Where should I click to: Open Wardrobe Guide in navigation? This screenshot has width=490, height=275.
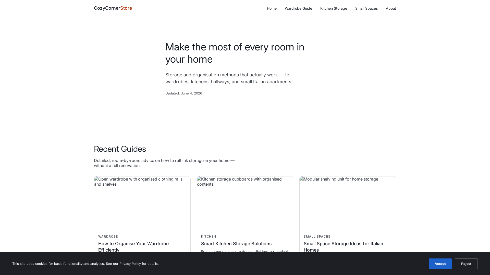point(298,8)
